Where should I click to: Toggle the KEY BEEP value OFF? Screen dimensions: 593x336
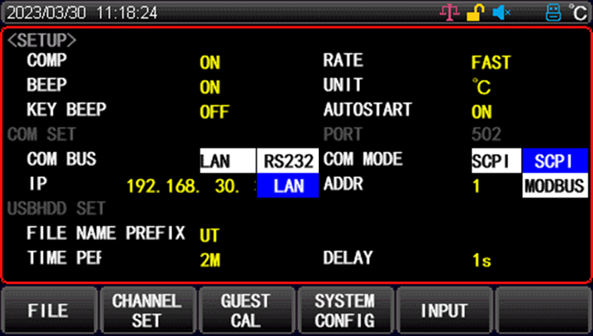click(x=214, y=112)
